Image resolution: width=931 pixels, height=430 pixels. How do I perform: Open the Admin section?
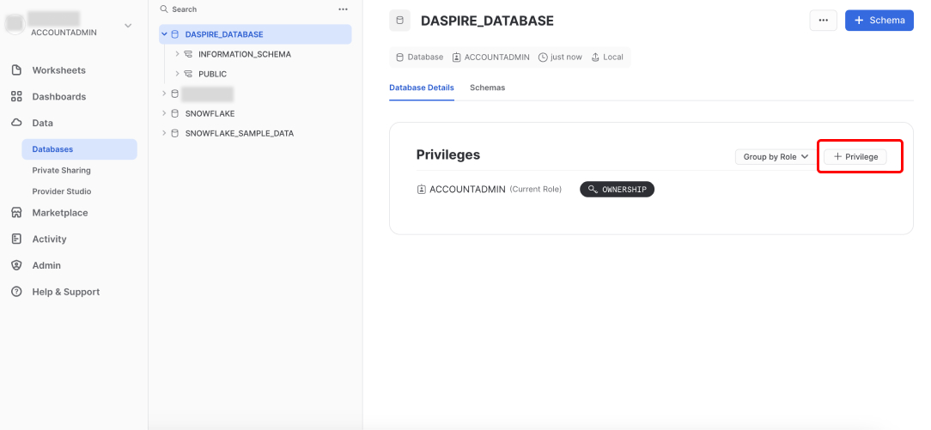click(x=46, y=265)
